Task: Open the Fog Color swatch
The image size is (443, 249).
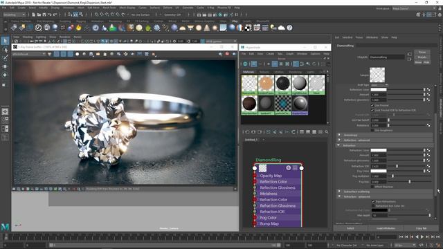Action: (379, 171)
